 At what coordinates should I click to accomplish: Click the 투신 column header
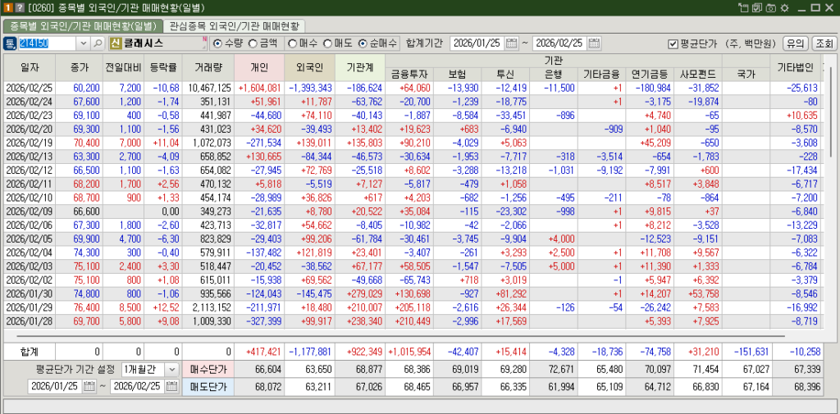click(x=505, y=75)
